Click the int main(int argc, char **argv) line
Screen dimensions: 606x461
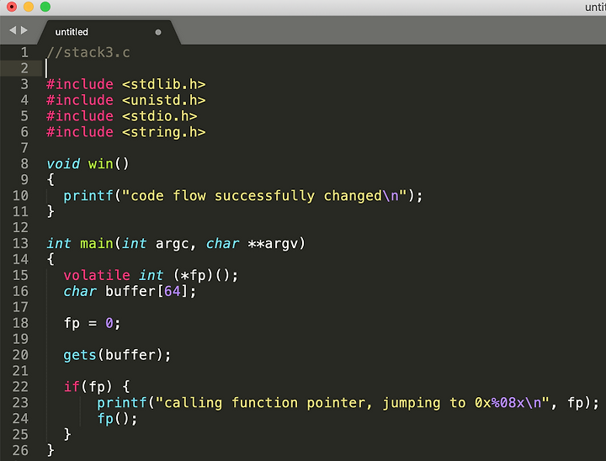176,243
